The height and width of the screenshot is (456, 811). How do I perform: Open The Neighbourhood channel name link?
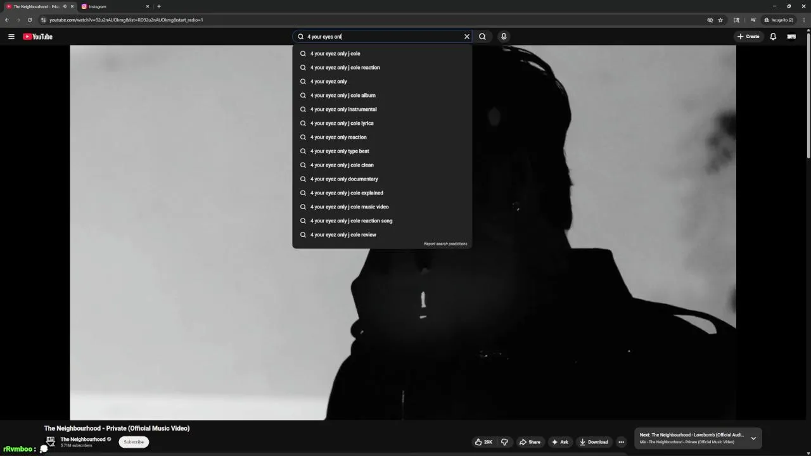(x=83, y=440)
